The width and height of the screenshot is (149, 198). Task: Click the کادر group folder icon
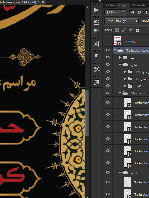(x=130, y=86)
